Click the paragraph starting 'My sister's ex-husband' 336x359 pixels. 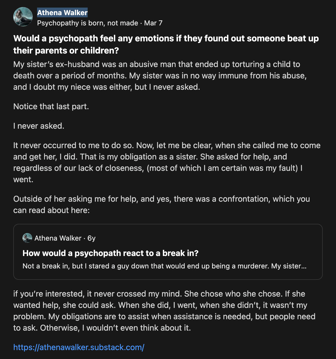pos(160,76)
